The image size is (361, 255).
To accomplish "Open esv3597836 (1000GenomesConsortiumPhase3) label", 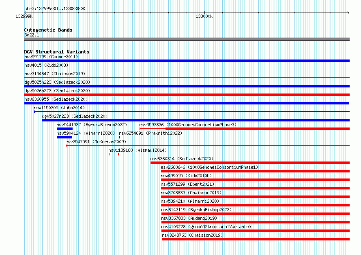I will click(x=188, y=125).
